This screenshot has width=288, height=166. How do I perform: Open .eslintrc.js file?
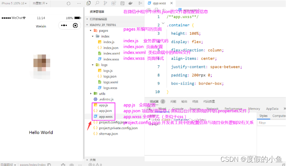(106, 99)
